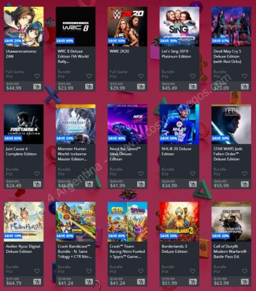256x291 pixels.
Task: Open the WWE 2K20 title link
Action: (119, 51)
